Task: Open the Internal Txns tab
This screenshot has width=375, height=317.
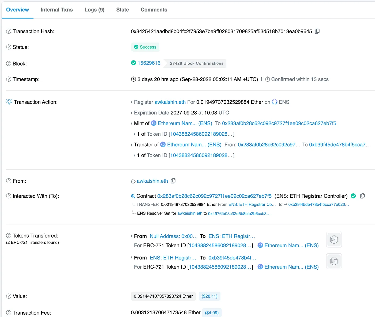Action: 57,10
